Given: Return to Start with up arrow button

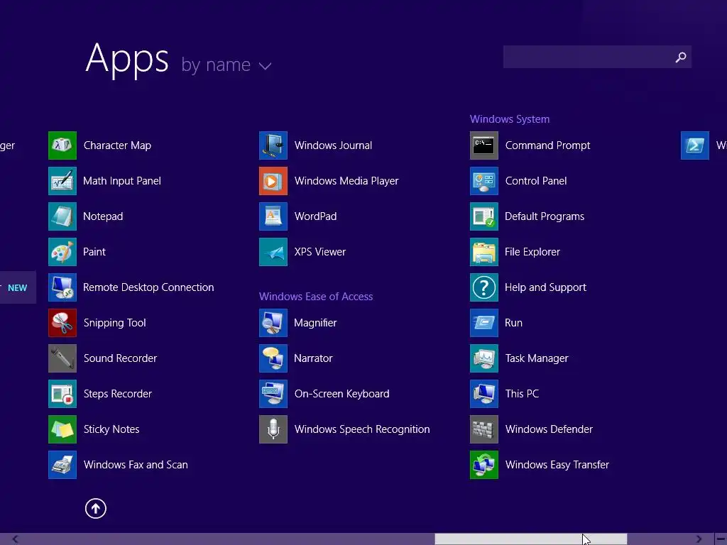Looking at the screenshot, I should pyautogui.click(x=96, y=508).
